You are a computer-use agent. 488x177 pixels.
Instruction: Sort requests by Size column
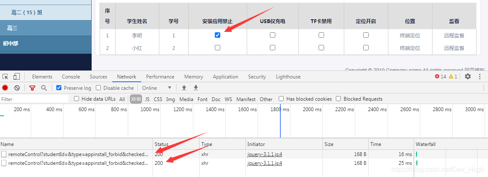pyautogui.click(x=346, y=144)
